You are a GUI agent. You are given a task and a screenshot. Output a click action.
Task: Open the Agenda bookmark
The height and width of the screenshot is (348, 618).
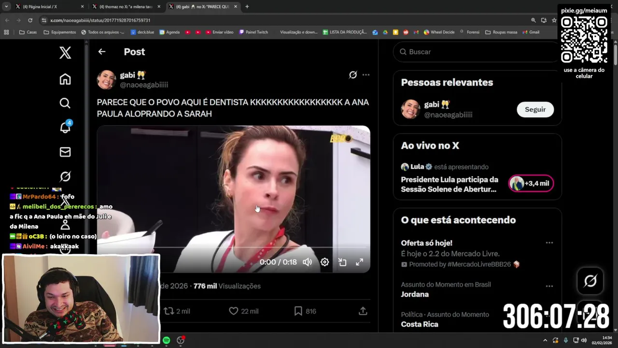[x=169, y=32]
